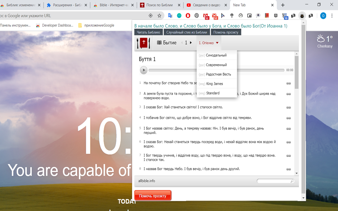Click the verse list scrollbar down arrow
The image size is (338, 211).
tap(297, 173)
